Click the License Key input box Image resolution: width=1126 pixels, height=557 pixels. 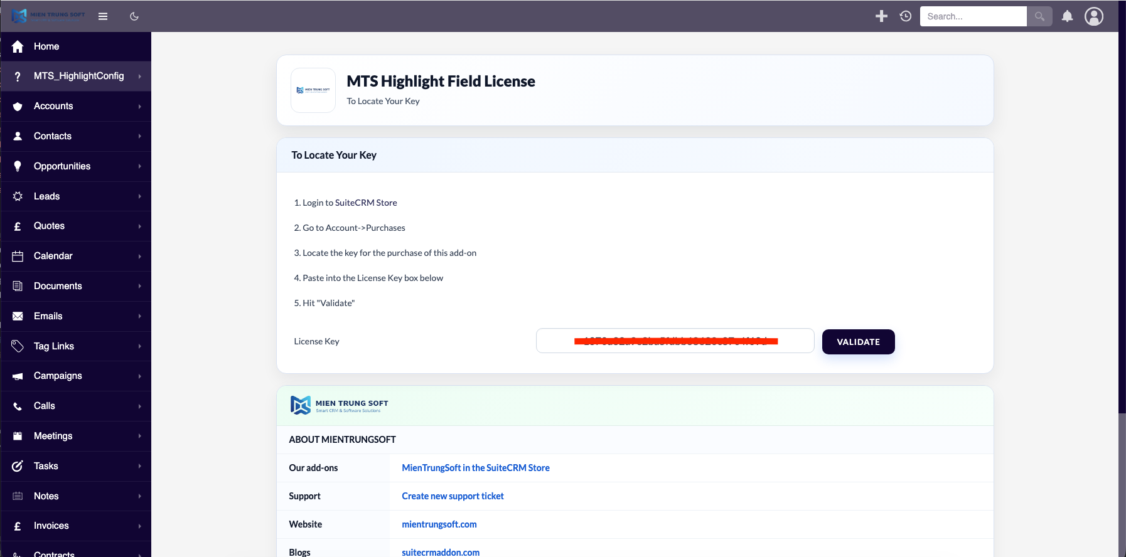pyautogui.click(x=675, y=341)
